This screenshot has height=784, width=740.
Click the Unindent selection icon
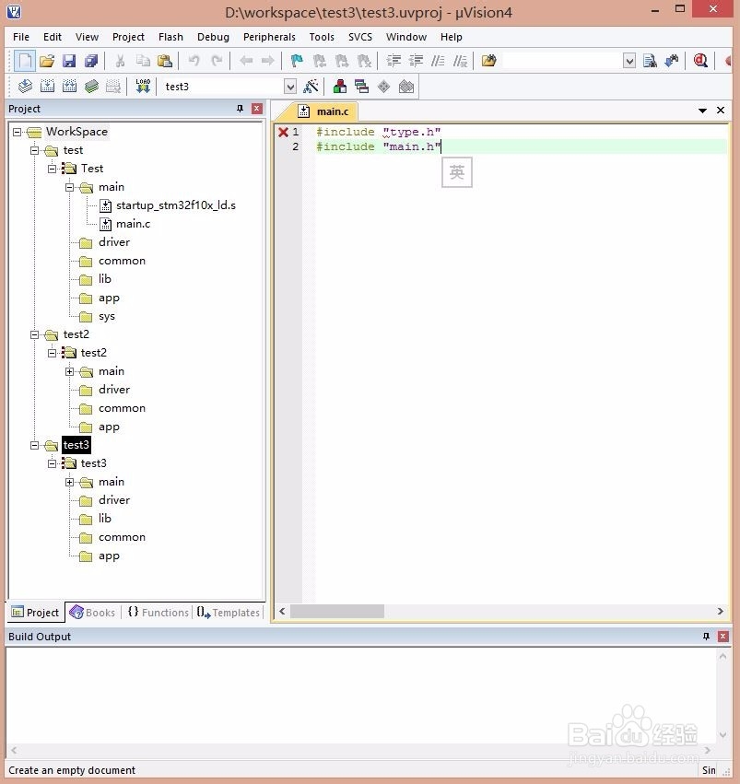coord(416,61)
